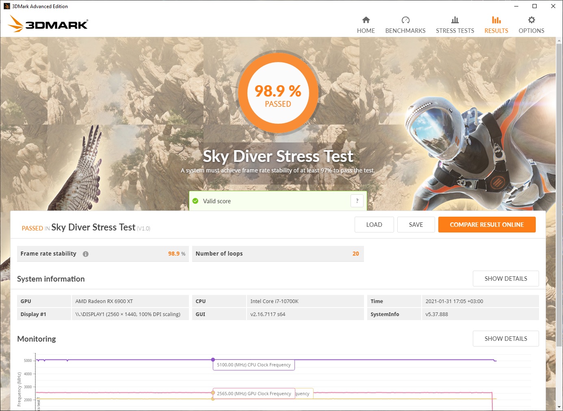Switch to STRESS TESTS menu label
Screen dimensions: 563x411
pos(455,31)
